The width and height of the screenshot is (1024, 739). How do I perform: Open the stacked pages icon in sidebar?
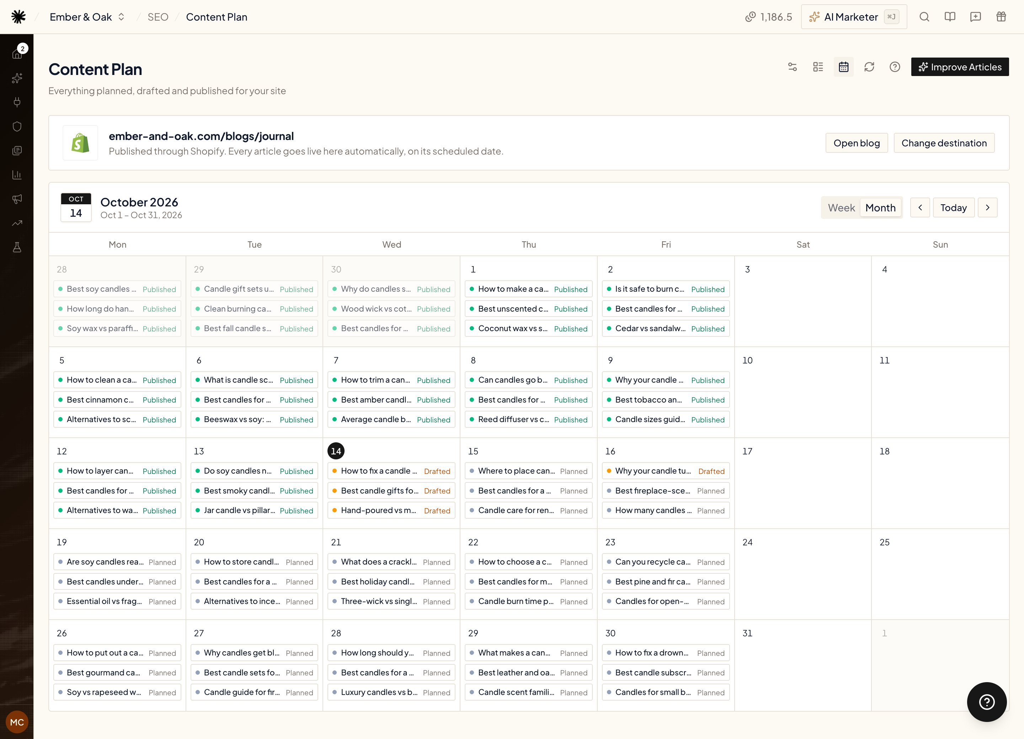(x=17, y=150)
